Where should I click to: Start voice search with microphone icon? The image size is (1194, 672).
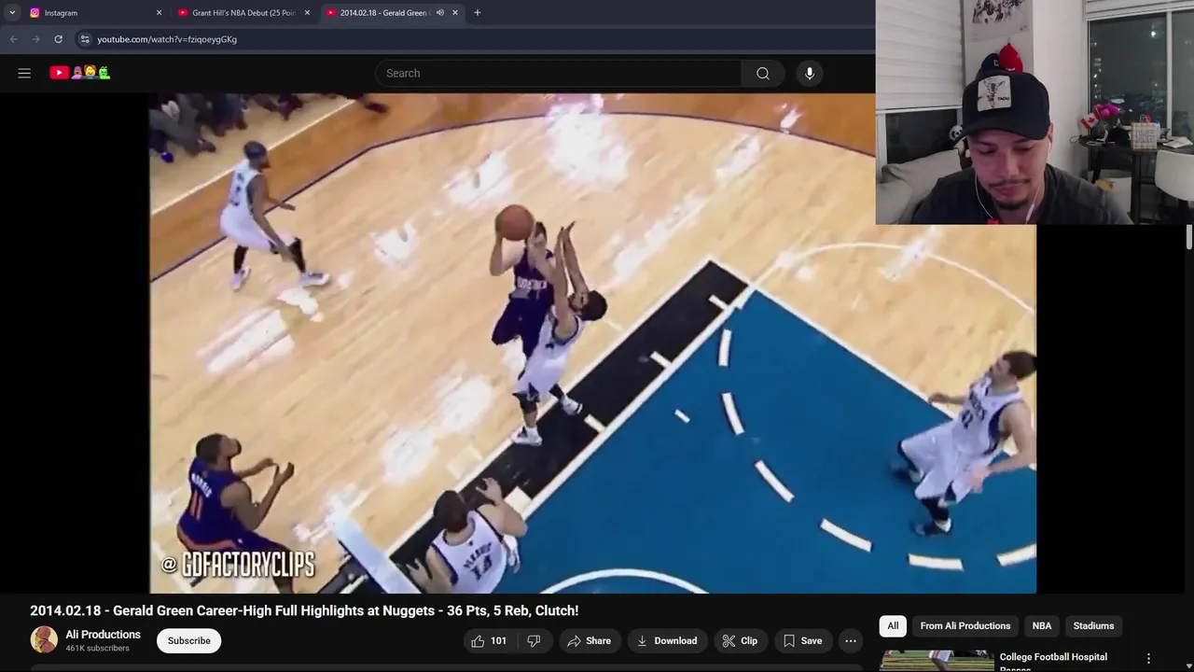tap(810, 73)
